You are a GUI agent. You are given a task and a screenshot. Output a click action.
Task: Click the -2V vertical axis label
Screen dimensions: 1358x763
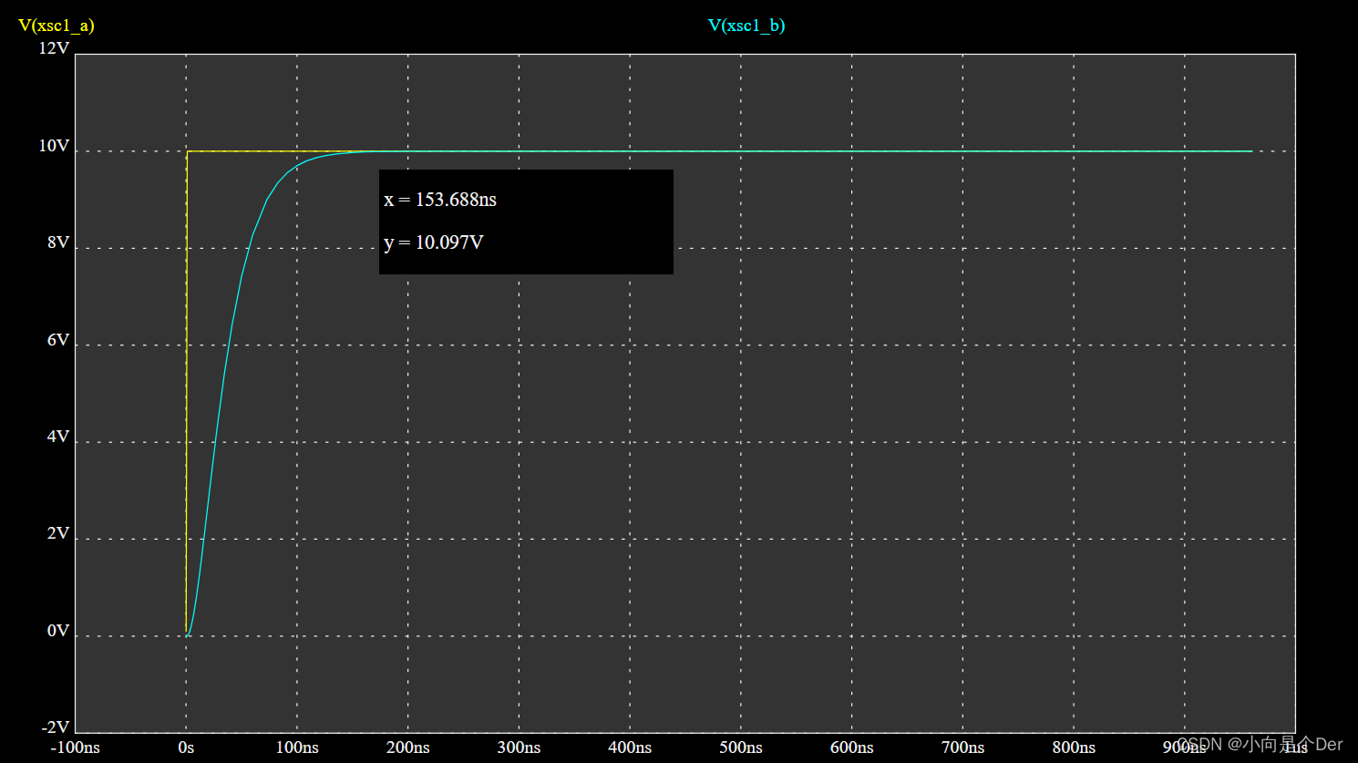tap(56, 727)
